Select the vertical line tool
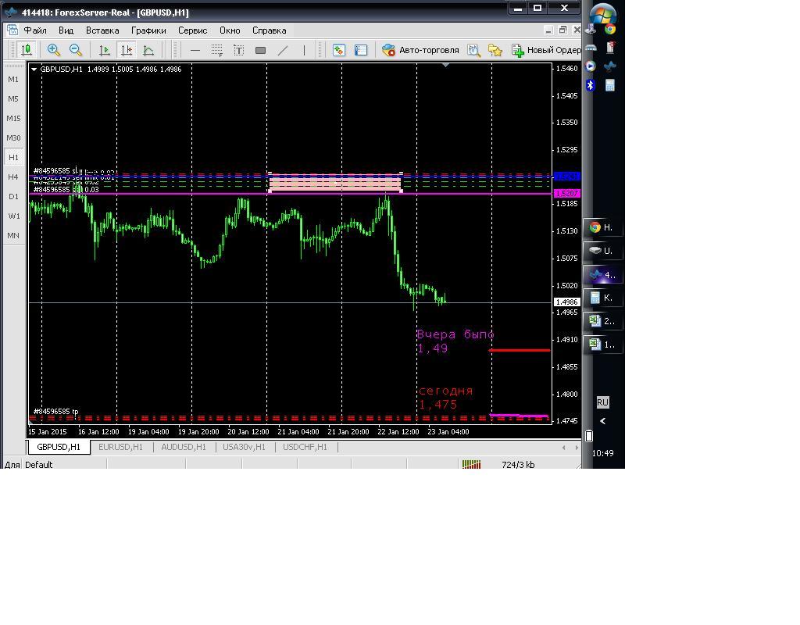The height and width of the screenshot is (625, 800). pyautogui.click(x=304, y=50)
